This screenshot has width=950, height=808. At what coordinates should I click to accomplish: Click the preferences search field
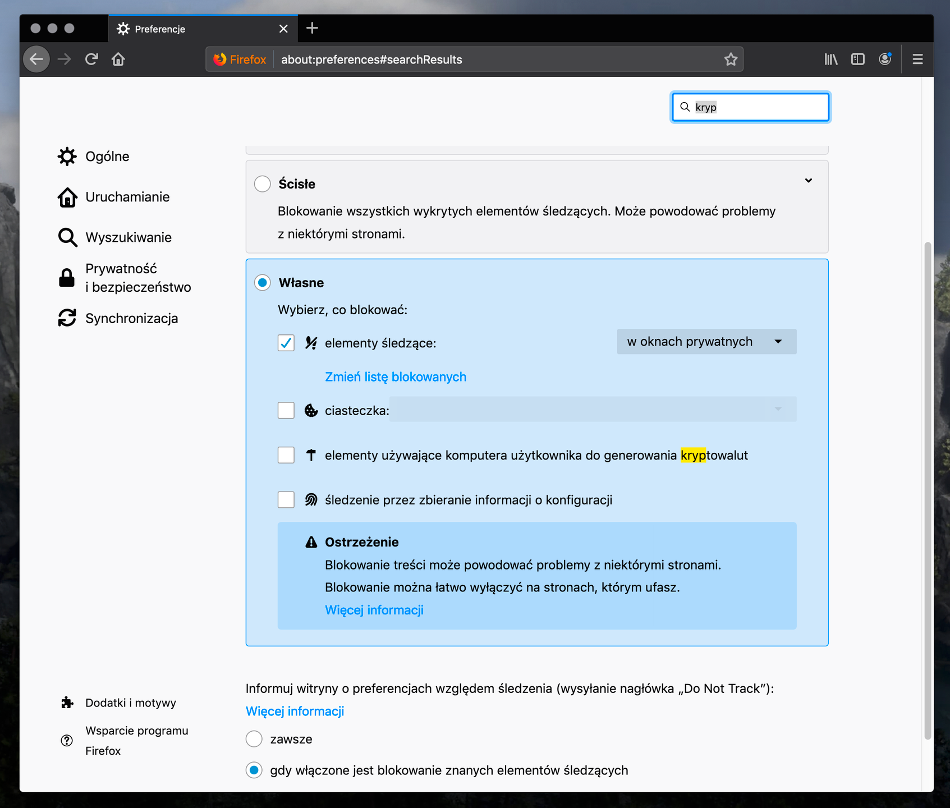pyautogui.click(x=758, y=107)
